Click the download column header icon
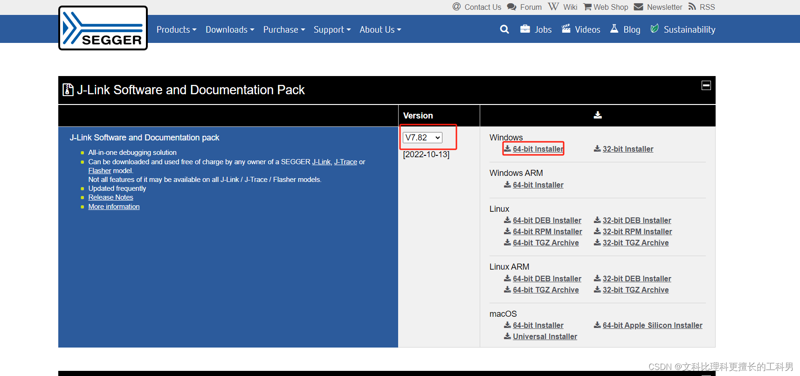The height and width of the screenshot is (376, 800). pyautogui.click(x=598, y=115)
